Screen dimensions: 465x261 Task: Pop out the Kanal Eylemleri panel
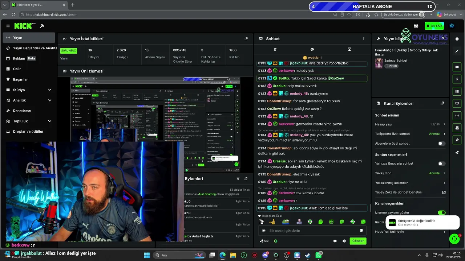tap(442, 103)
